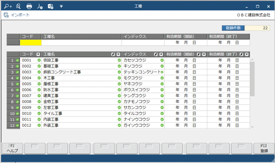The width and height of the screenshot is (275, 163).
Task: Click the yellow コード input field
Action: (x=31, y=43)
